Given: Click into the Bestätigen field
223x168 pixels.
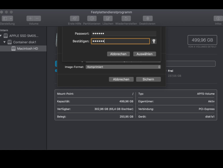Looking at the screenshot, I should (120, 41).
